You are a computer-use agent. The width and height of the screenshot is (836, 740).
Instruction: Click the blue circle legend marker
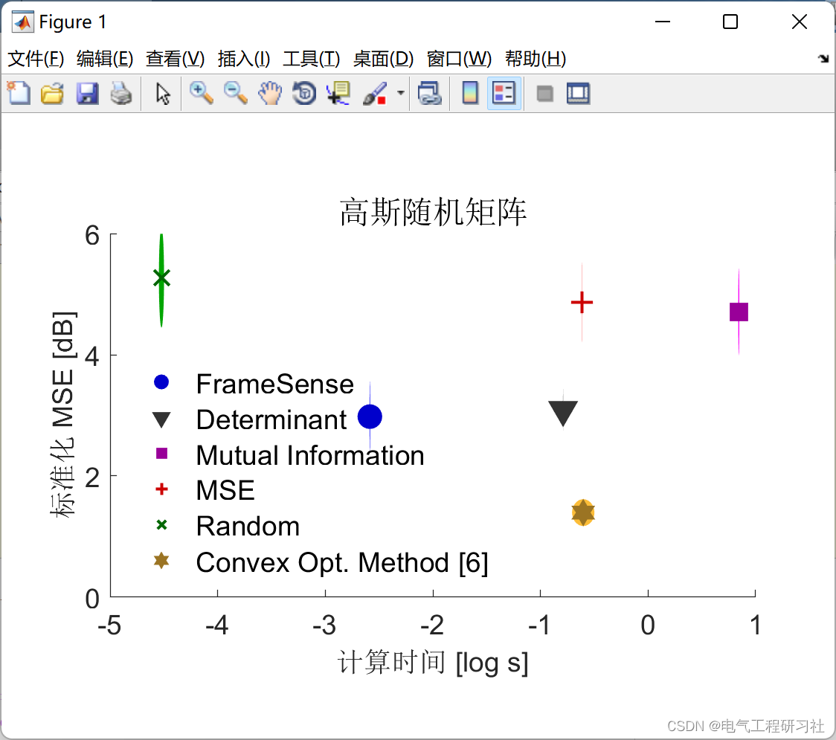[161, 382]
